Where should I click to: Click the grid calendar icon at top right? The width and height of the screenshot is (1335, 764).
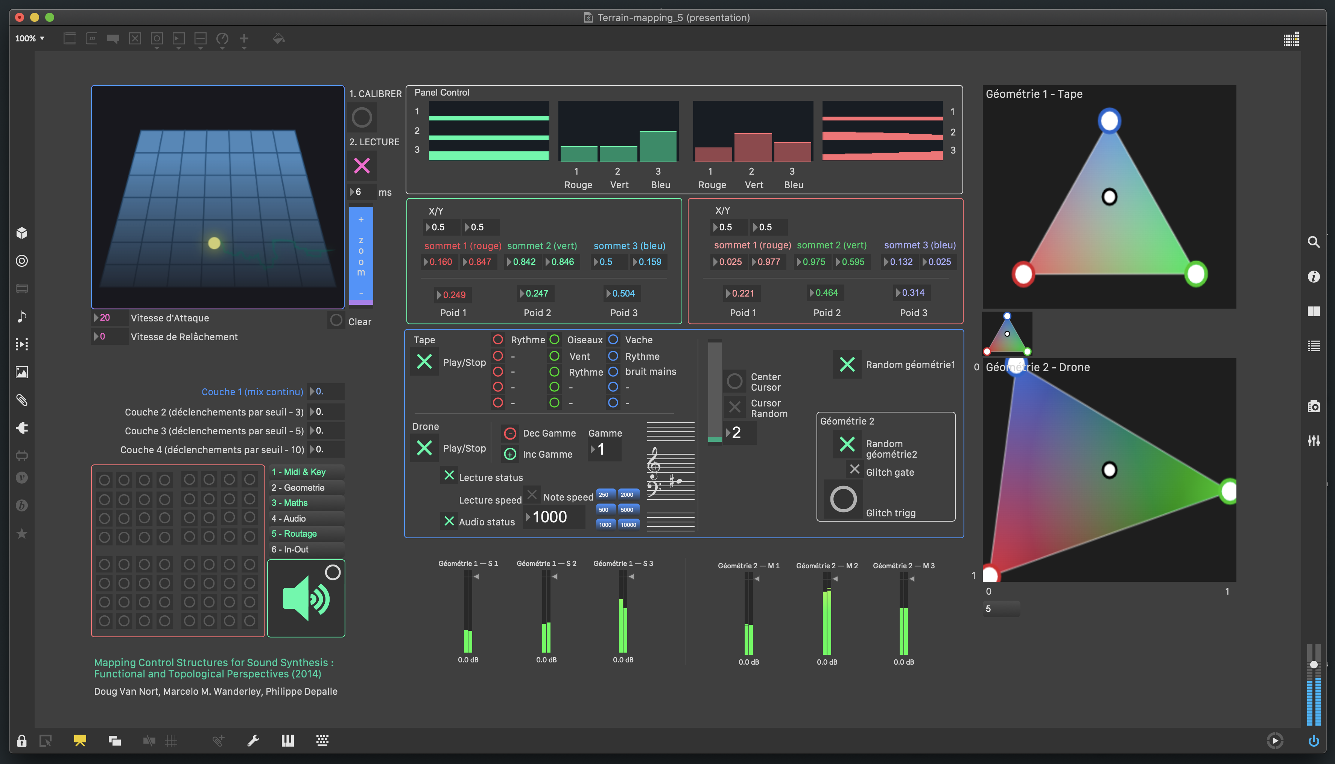tap(1291, 40)
